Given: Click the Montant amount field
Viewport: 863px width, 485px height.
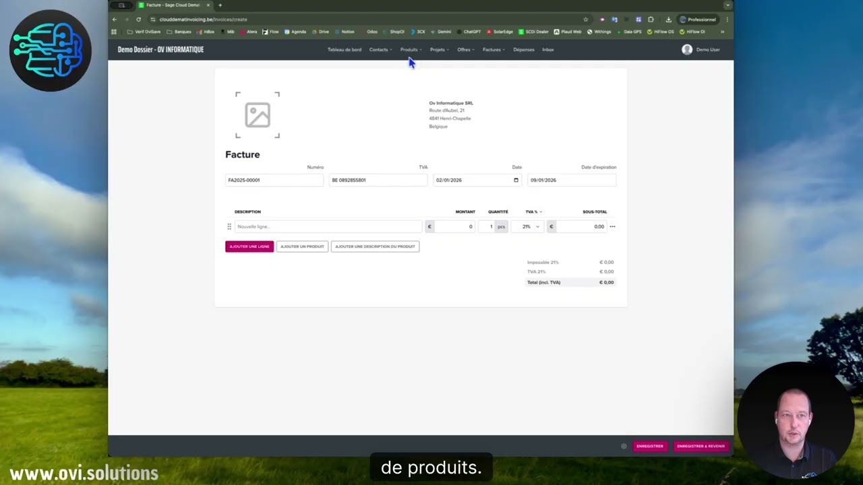Looking at the screenshot, I should point(454,226).
